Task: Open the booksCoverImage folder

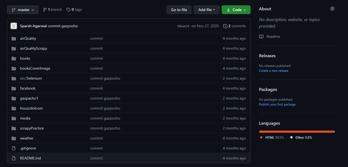Action: 35,68
